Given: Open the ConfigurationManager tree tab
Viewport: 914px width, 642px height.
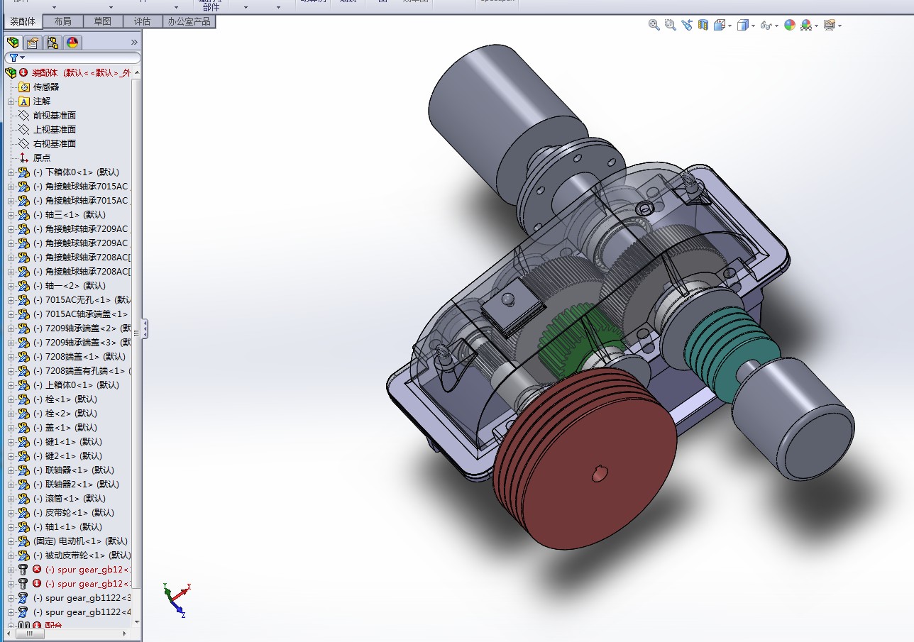Looking at the screenshot, I should [52, 43].
